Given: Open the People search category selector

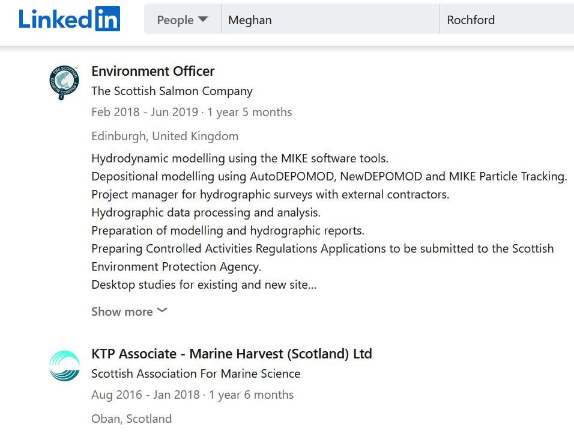Looking at the screenshot, I should click(182, 19).
